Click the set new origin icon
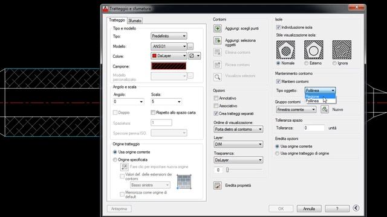The height and width of the screenshot is (217, 387). click(124, 167)
